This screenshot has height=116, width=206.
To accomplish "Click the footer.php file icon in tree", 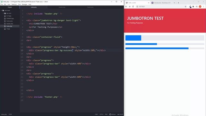I will pos(5,21).
